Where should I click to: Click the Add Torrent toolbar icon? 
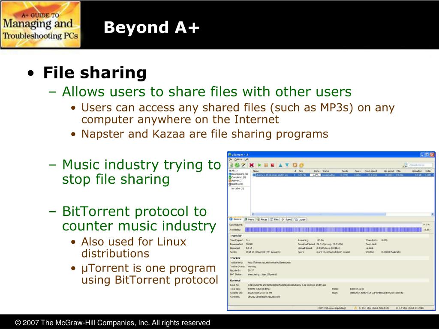(231, 165)
